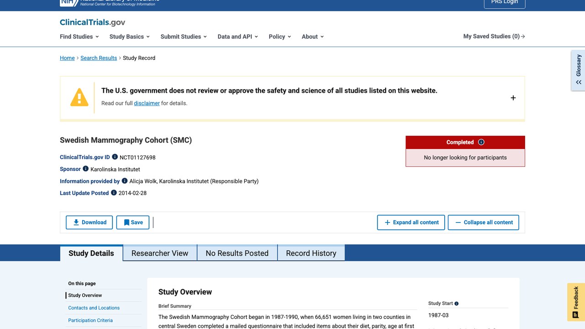Click info icon in Completed status banner
Viewport: 585px width, 329px height.
[481, 142]
